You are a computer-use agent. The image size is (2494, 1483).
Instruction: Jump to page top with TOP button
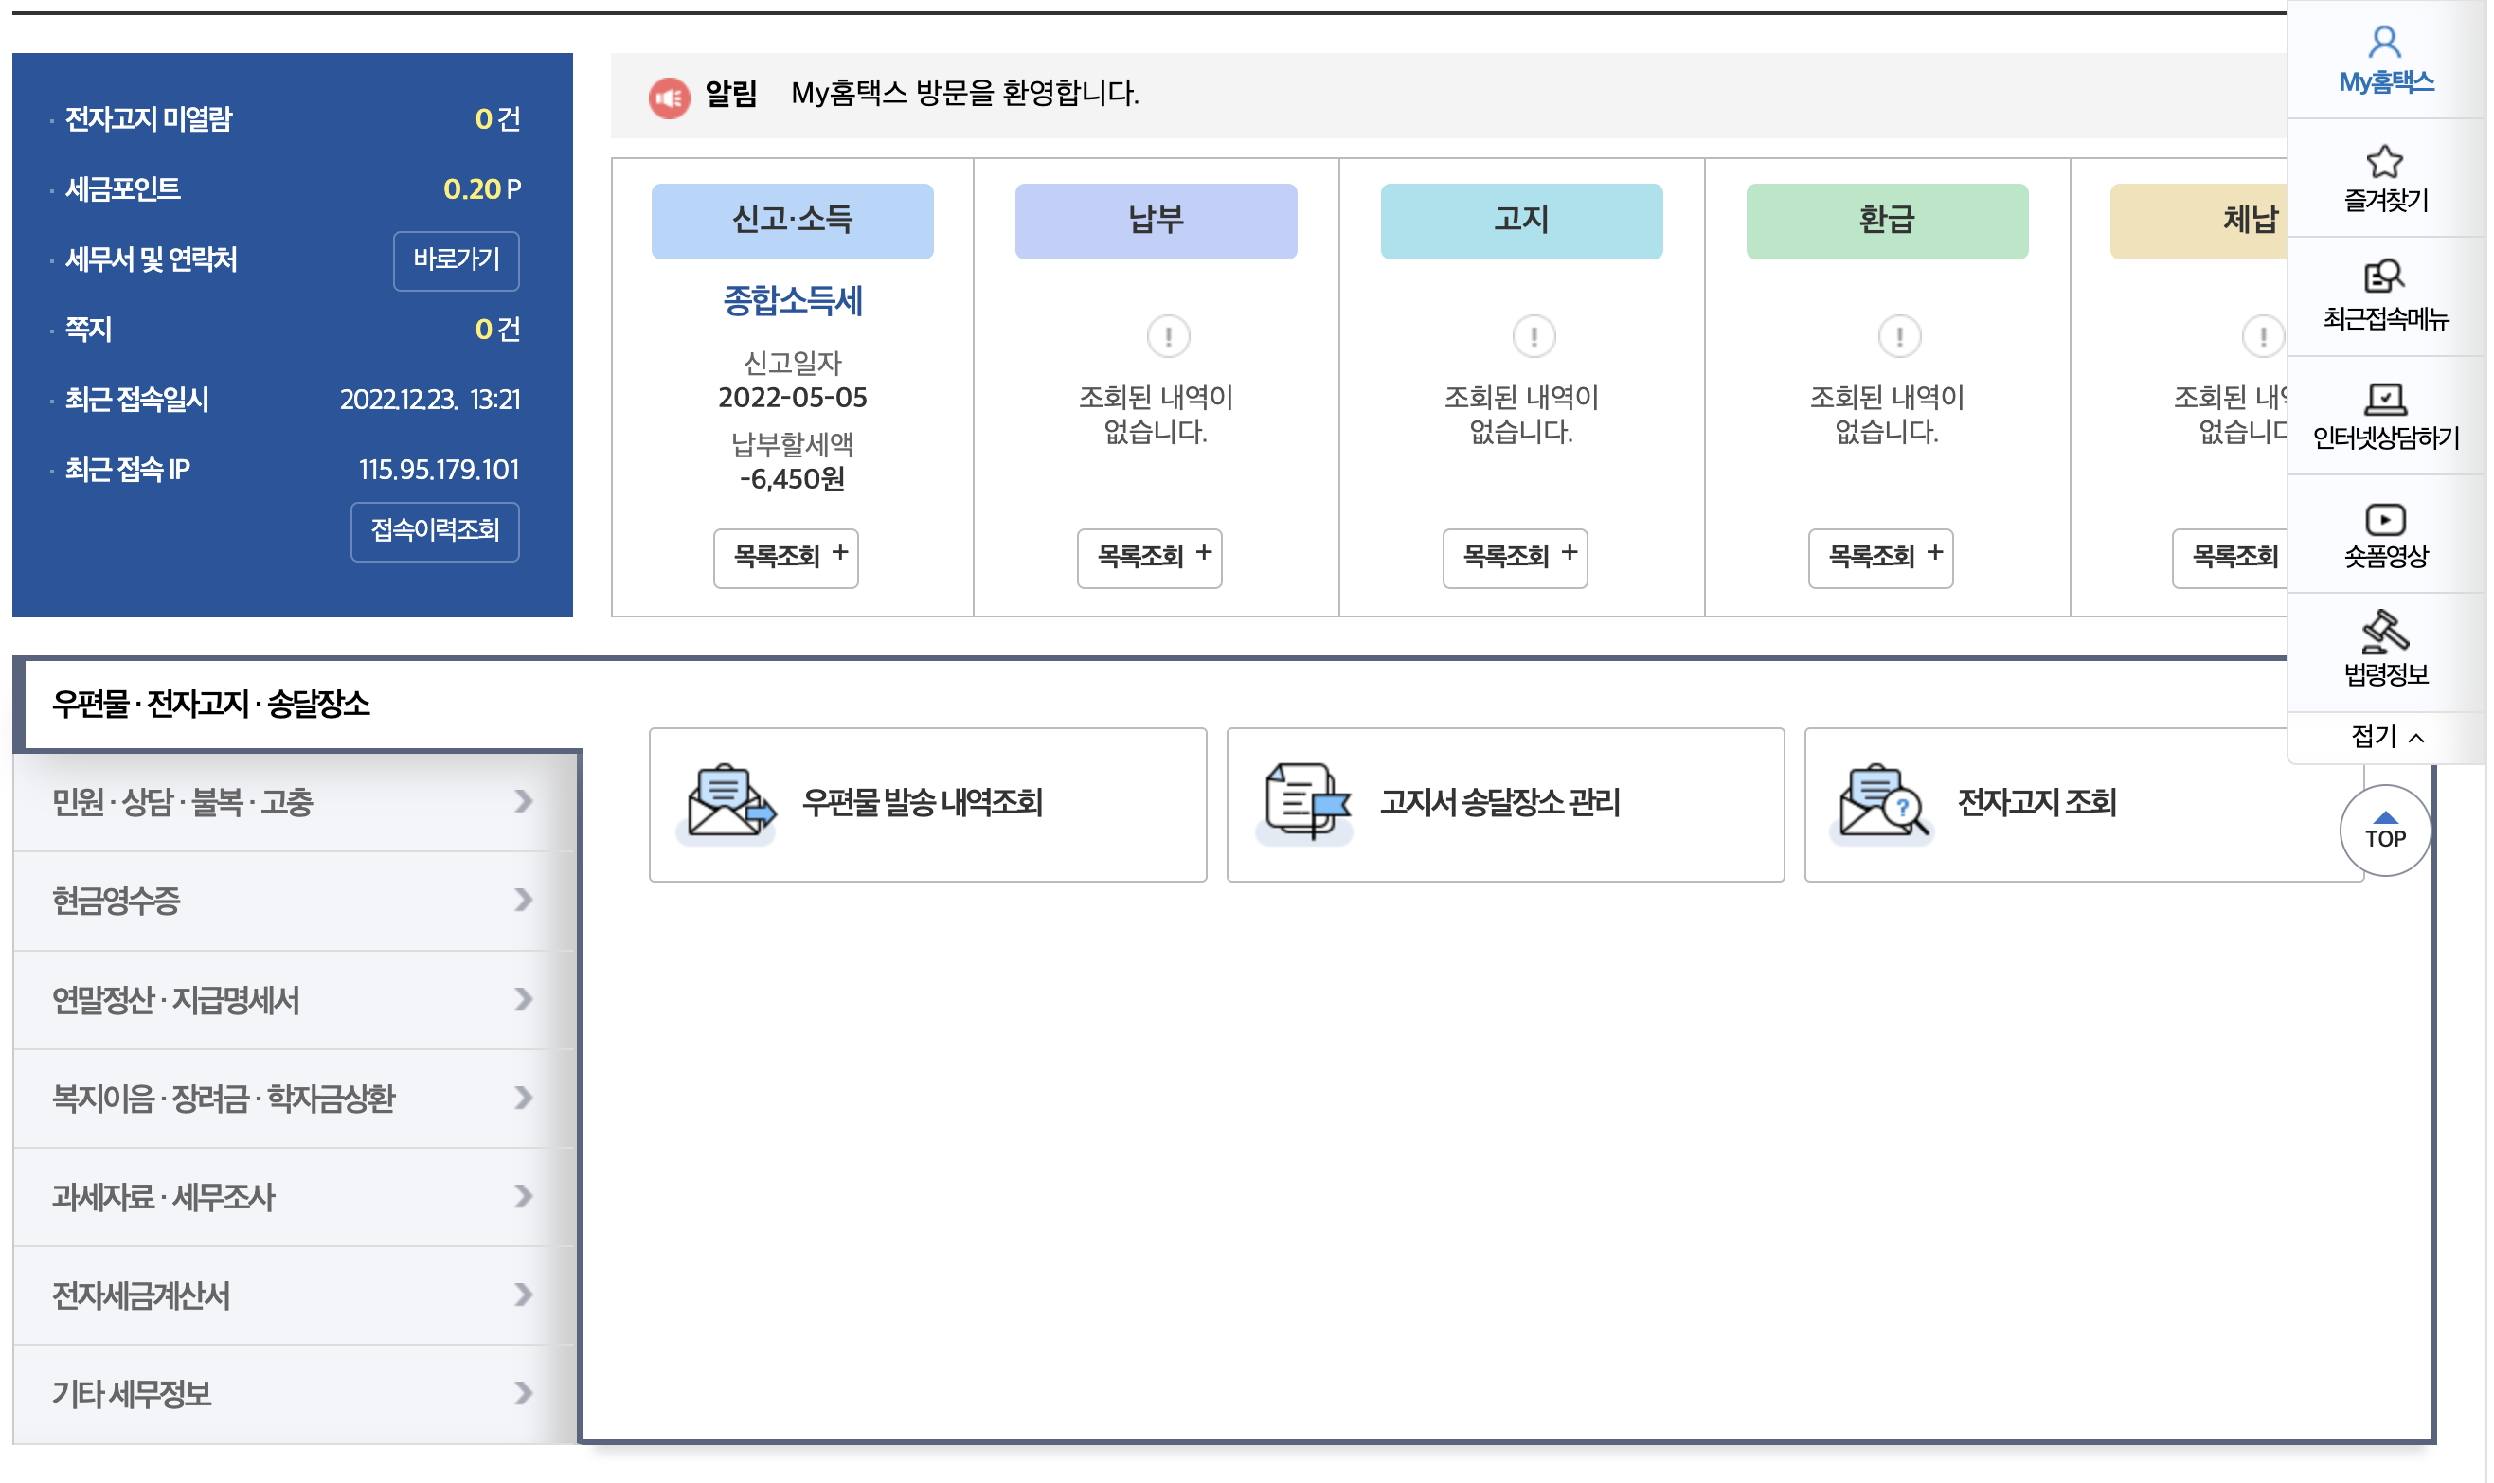[x=2385, y=830]
